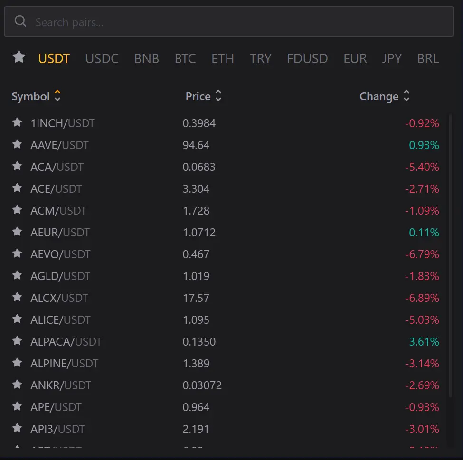Screen dimensions: 463x460
Task: Switch to the USDC market tab
Action: (x=102, y=58)
